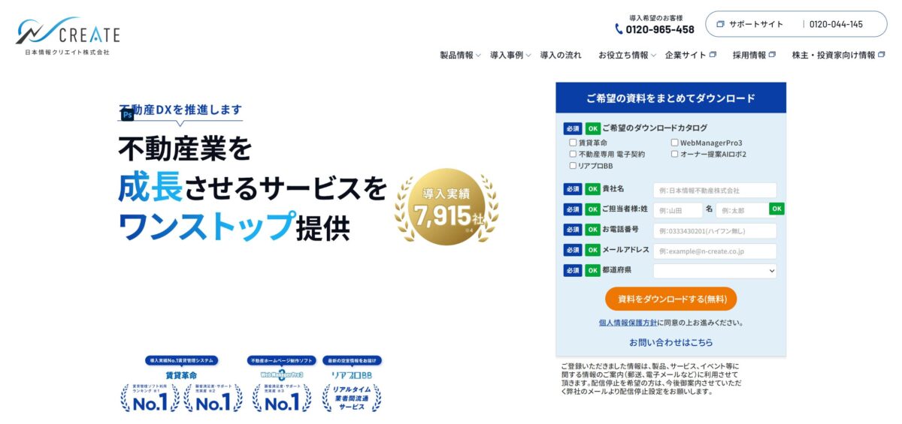
Task: Go to the 導入の流れ menu item
Action: tap(561, 55)
